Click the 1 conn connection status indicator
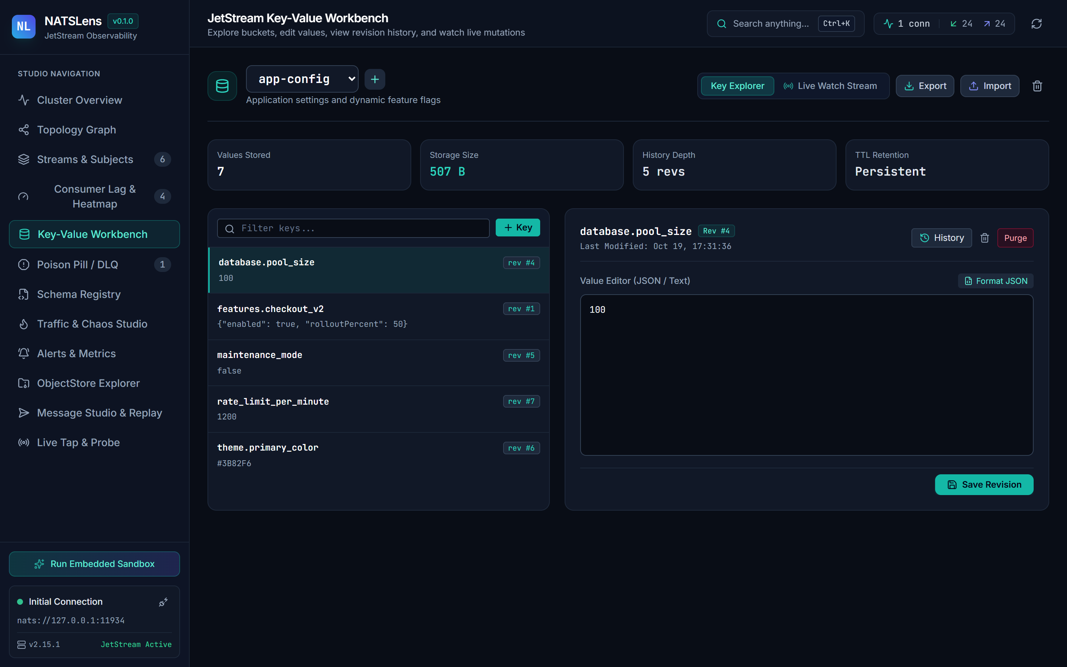 tap(907, 24)
